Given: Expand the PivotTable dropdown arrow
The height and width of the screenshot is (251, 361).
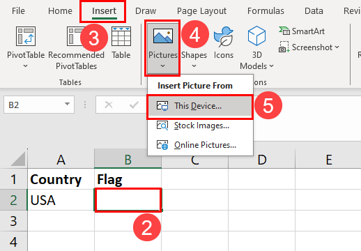Looking at the screenshot, I should point(26,66).
